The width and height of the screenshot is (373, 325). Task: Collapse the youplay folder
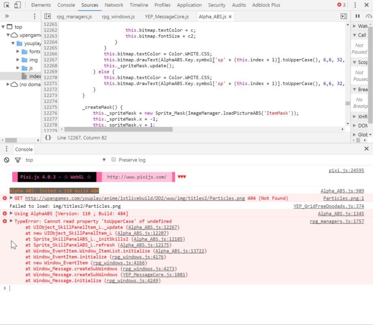[13, 43]
